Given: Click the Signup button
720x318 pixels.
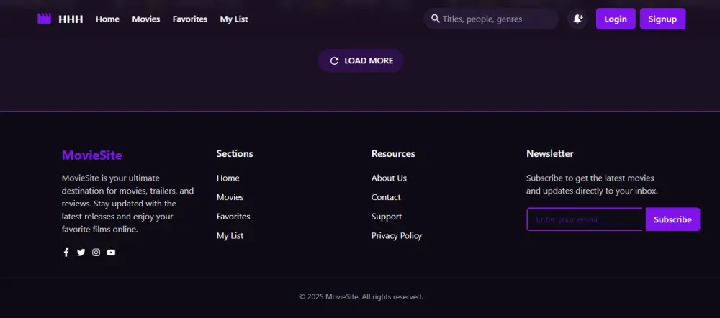Looking at the screenshot, I should pyautogui.click(x=662, y=19).
